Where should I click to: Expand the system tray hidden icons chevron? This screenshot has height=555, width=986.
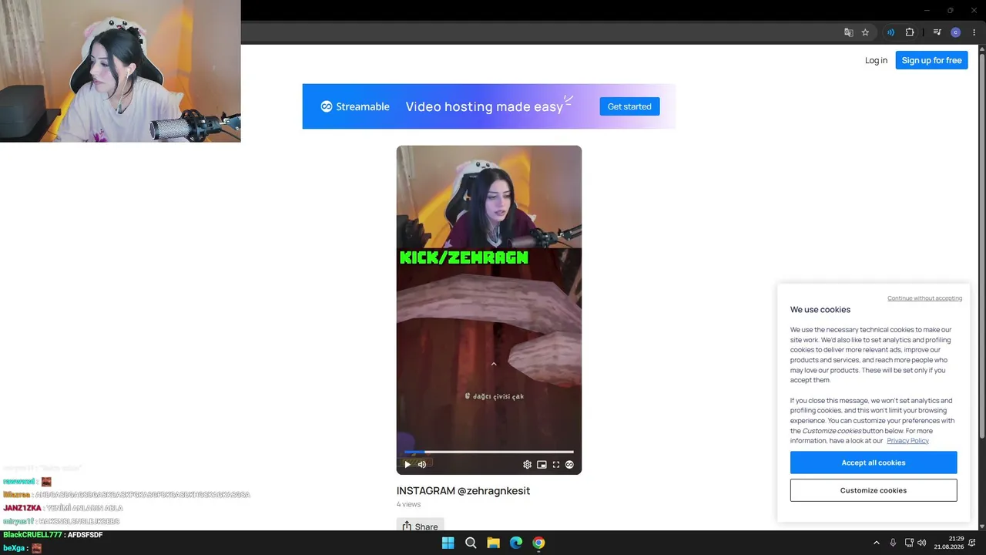click(x=876, y=543)
